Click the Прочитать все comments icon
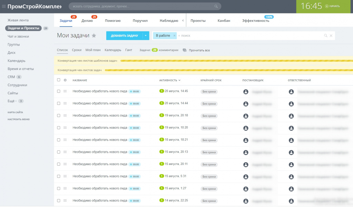353x207 pixels. (x=185, y=50)
